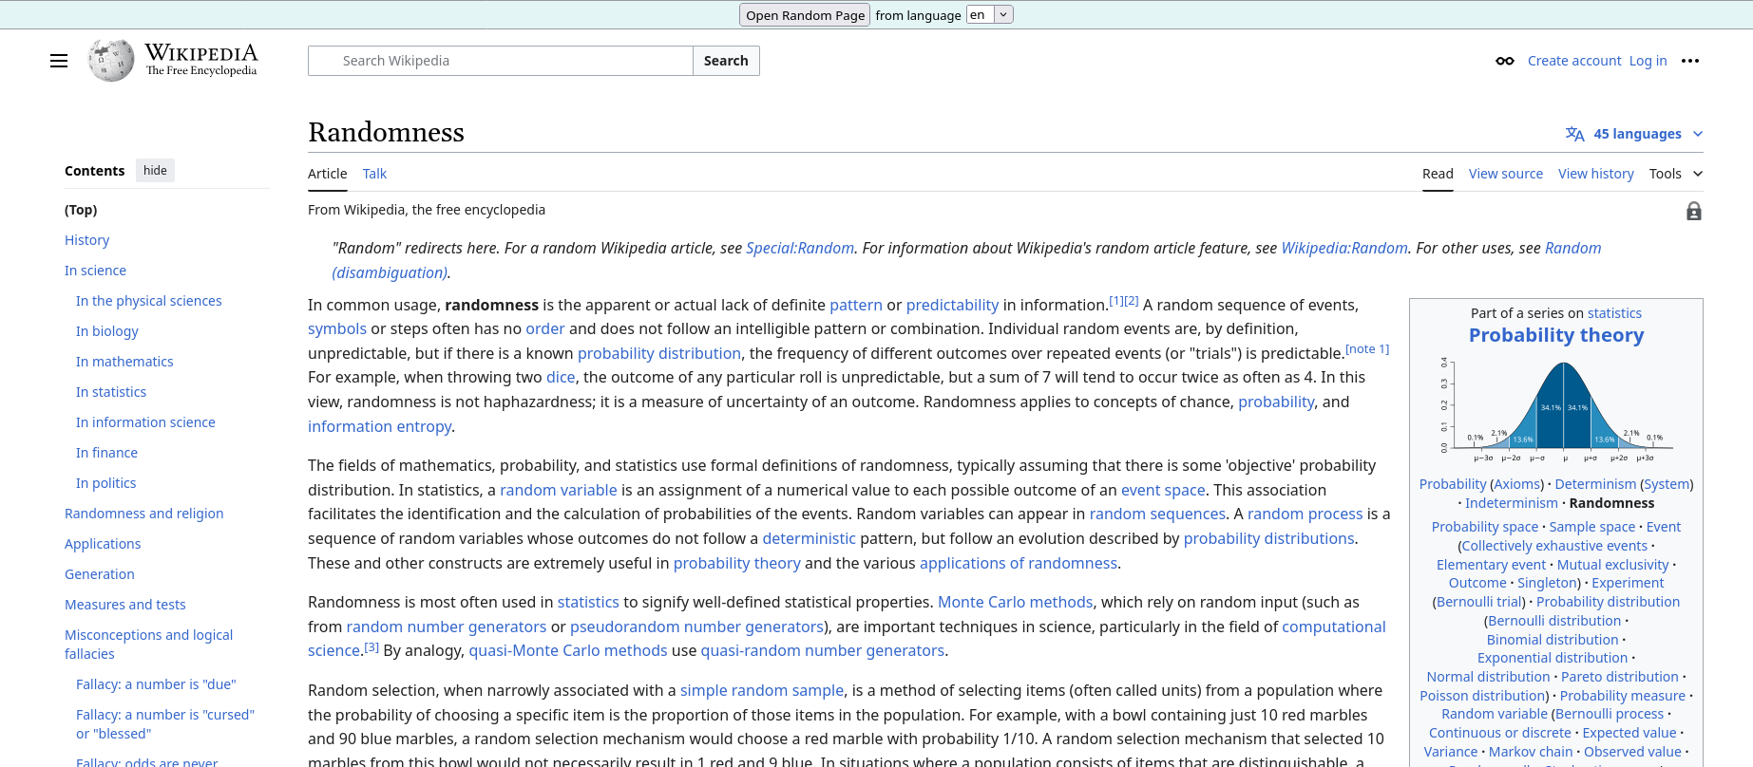Open Fallacy: a number is "due"
This screenshot has height=767, width=1753.
click(x=156, y=684)
